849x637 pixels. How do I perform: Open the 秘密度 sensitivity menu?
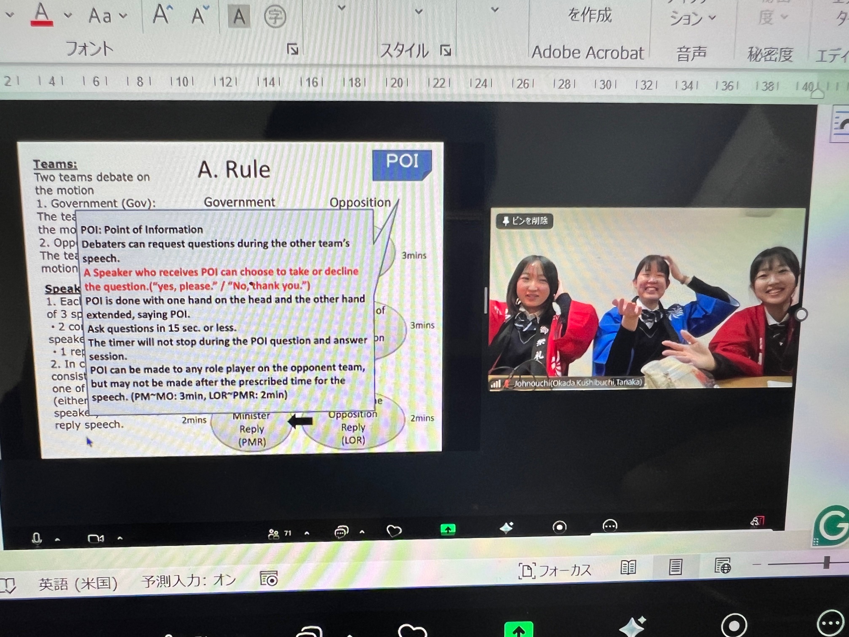pos(770,54)
